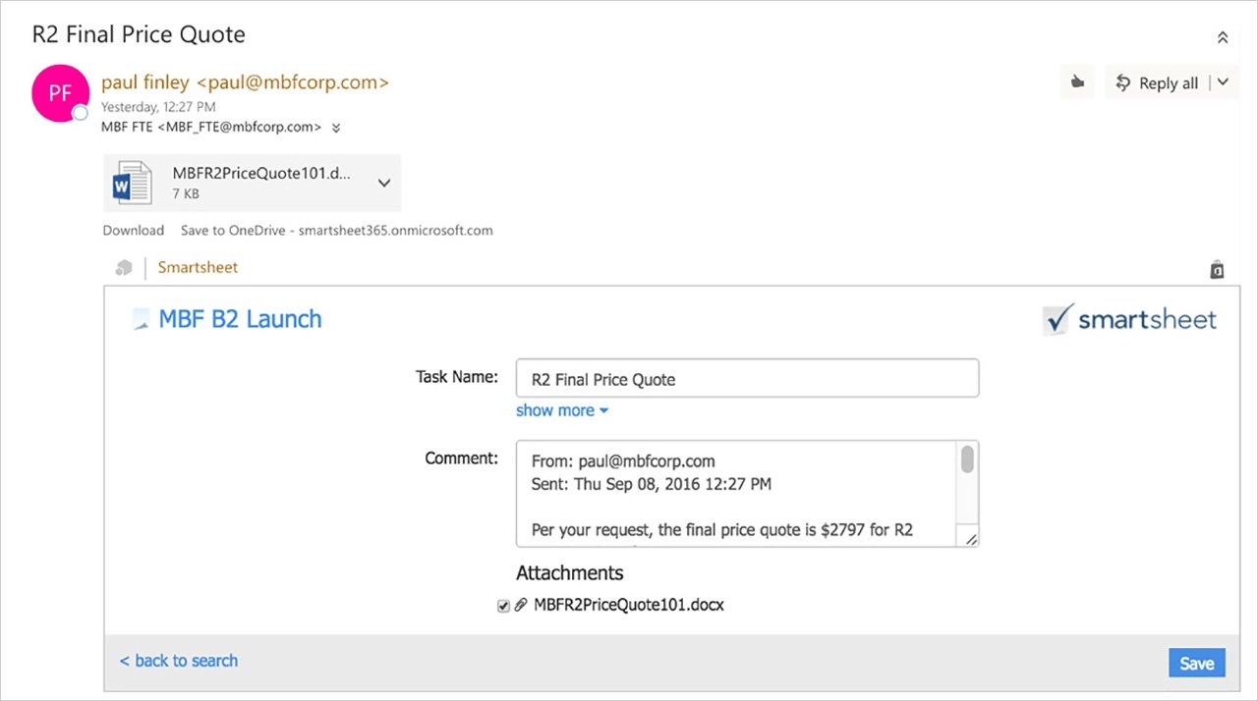Click the Smartsheet logo
This screenshot has height=701, width=1258.
click(1129, 320)
